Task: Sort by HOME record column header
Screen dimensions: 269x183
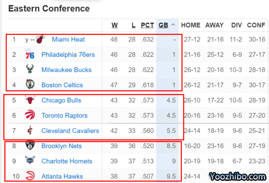Action: 191,25
